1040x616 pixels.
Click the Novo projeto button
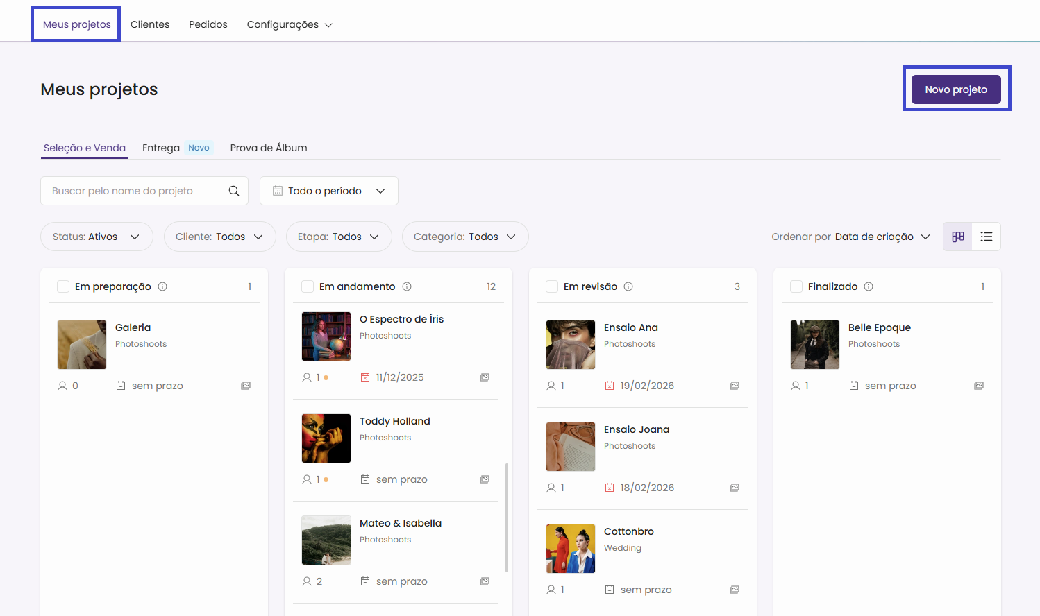click(955, 89)
